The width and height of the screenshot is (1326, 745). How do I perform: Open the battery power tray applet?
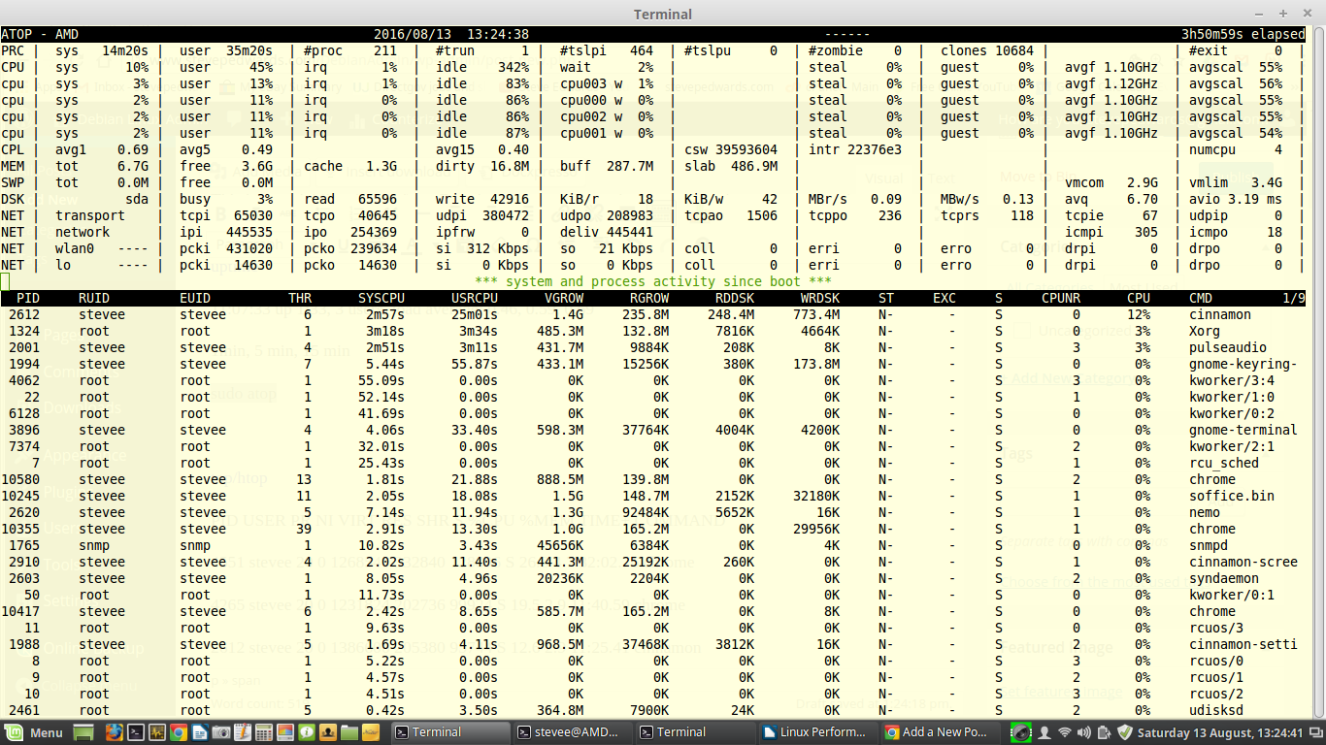(x=1105, y=732)
